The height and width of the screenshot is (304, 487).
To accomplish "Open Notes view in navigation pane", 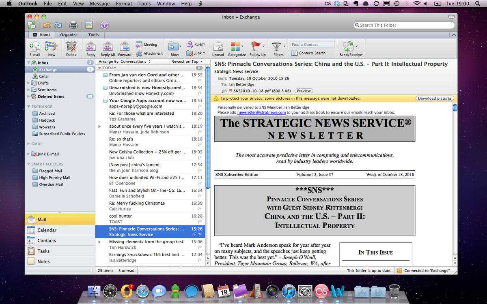I will click(60, 261).
